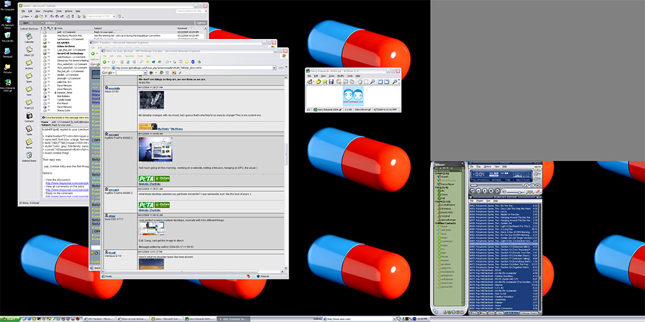Click moodville username link in forum
The height and width of the screenshot is (322, 645).
pyautogui.click(x=114, y=88)
